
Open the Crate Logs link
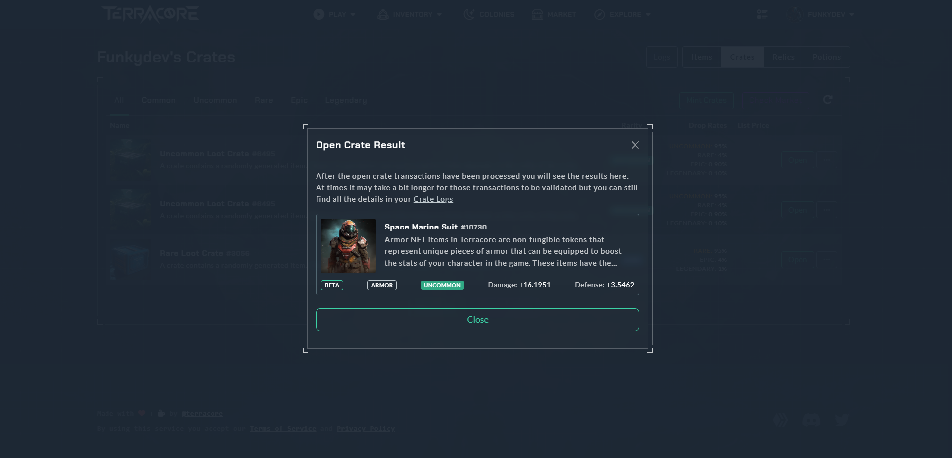click(433, 199)
